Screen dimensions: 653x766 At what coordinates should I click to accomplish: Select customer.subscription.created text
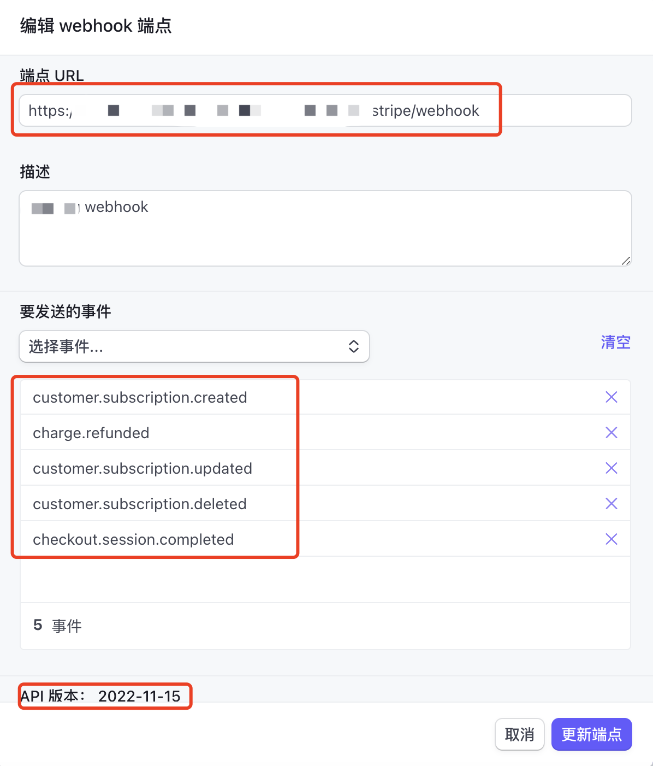(140, 397)
